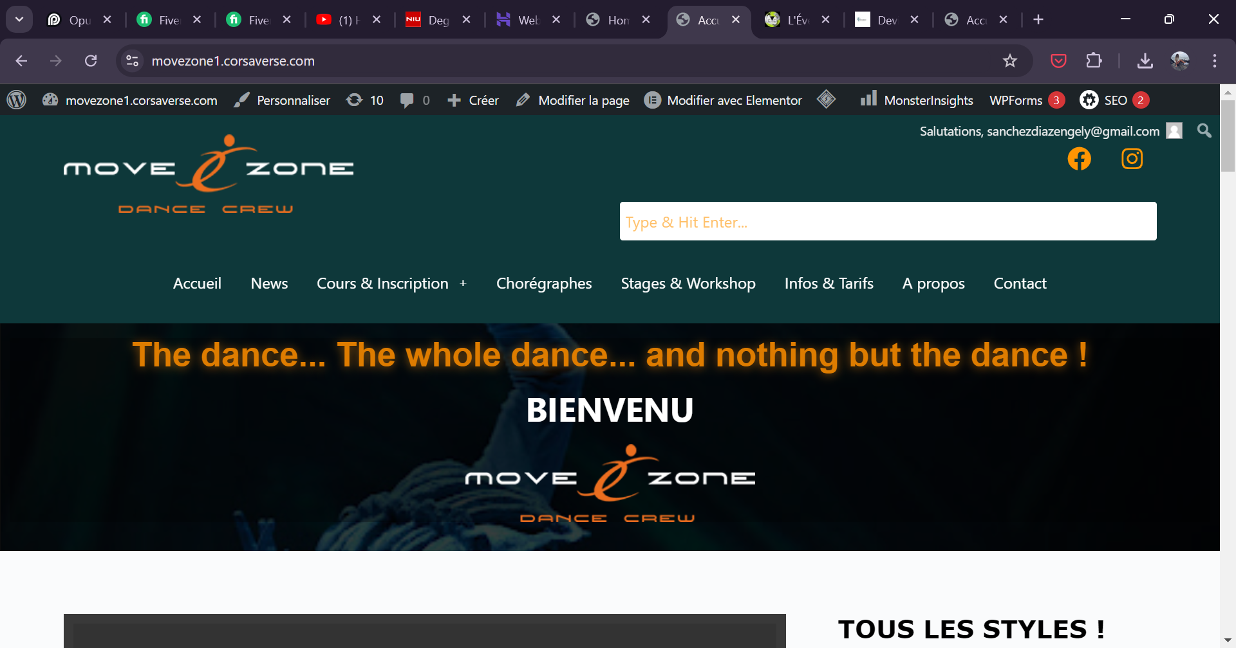Open the tab search dropdown arrow

click(x=19, y=19)
